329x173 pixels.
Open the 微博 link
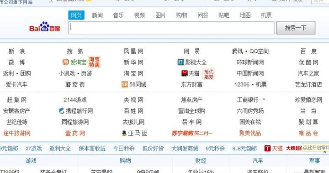16,62
